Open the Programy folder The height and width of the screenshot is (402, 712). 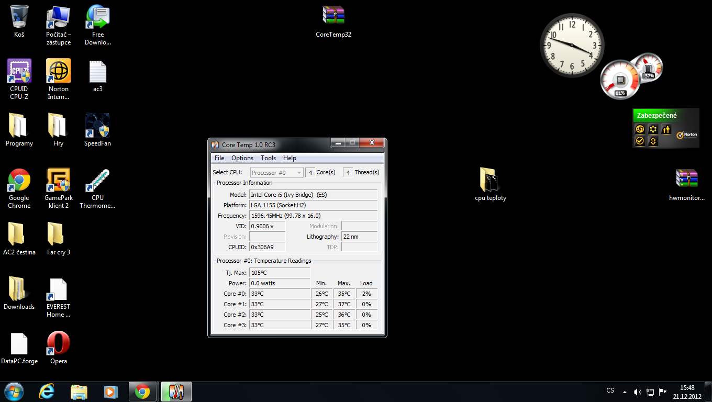19,130
